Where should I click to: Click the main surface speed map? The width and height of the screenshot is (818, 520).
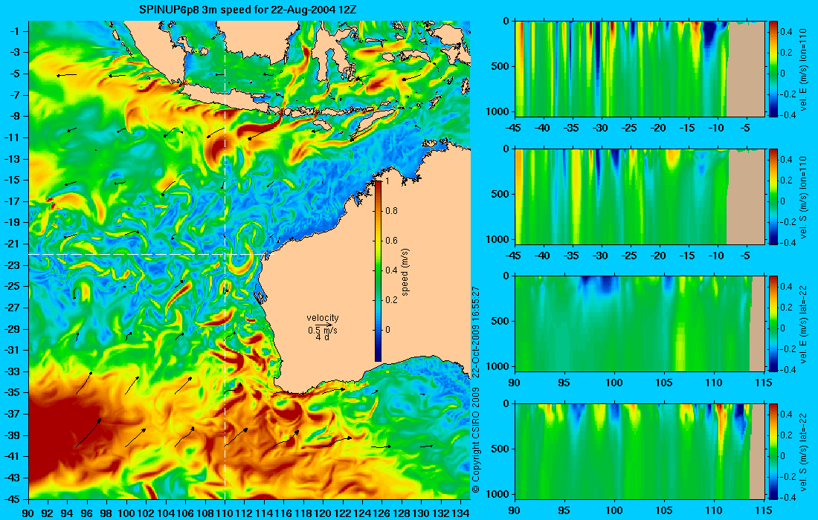[249, 260]
